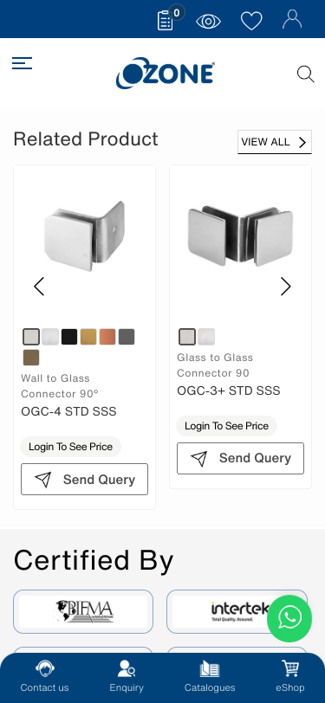Open the wishlist heart icon
Viewport: 325px width, 703px height.
[251, 21]
